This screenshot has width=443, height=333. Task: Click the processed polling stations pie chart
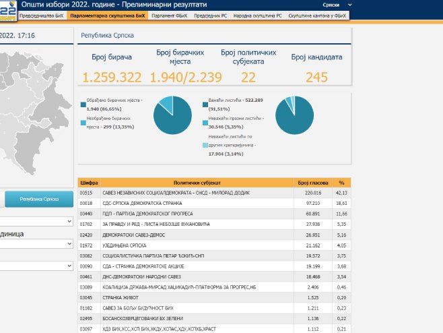pyautogui.click(x=172, y=115)
